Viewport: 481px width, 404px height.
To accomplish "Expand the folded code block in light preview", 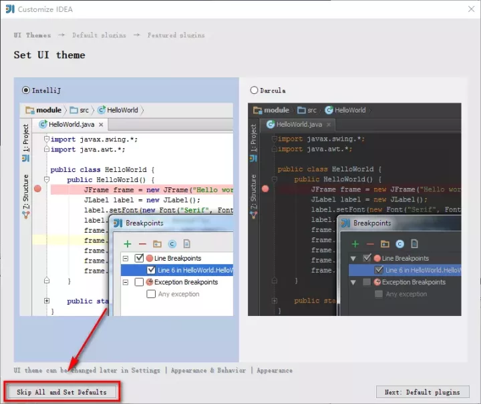I will 47,301.
